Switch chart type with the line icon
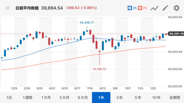 [x=154, y=8]
